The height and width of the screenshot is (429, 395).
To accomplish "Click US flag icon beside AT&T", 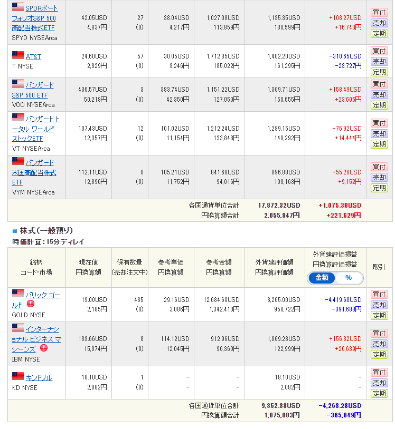I will point(18,55).
